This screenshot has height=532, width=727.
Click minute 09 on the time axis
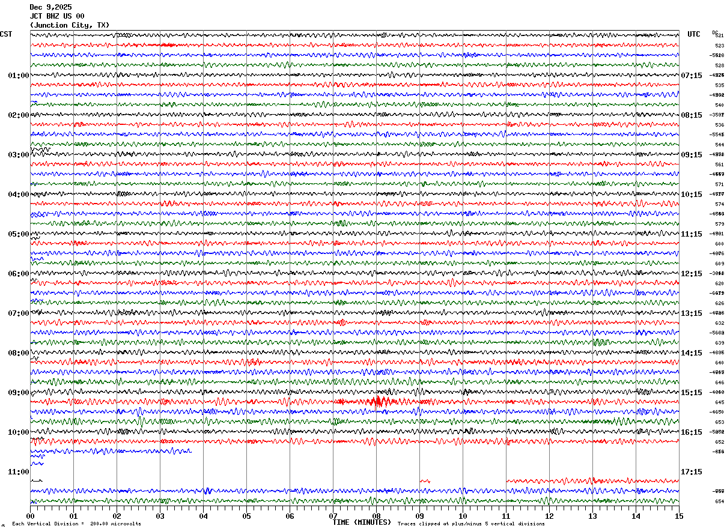coord(419,516)
